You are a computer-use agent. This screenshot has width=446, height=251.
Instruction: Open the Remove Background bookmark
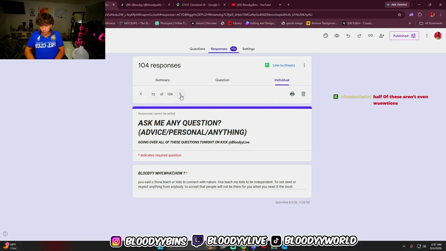point(322,23)
